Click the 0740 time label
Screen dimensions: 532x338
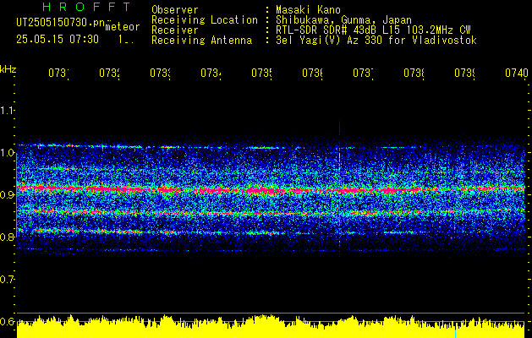tap(517, 73)
